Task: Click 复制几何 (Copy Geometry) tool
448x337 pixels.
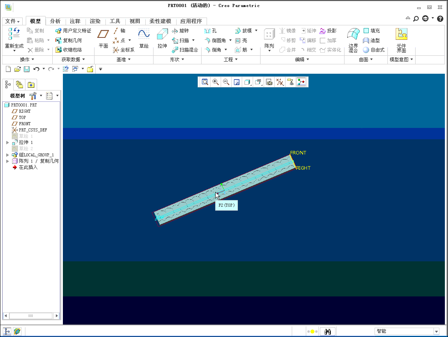Action: click(69, 41)
